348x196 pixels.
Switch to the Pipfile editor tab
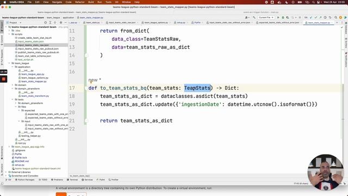point(197,23)
